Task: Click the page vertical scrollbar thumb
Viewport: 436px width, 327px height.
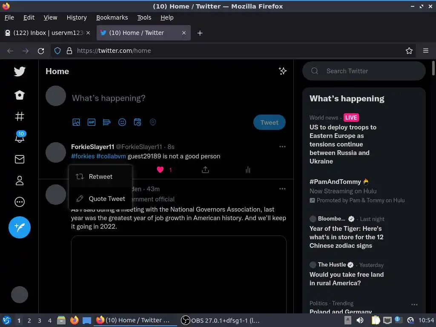Action: tap(433, 68)
